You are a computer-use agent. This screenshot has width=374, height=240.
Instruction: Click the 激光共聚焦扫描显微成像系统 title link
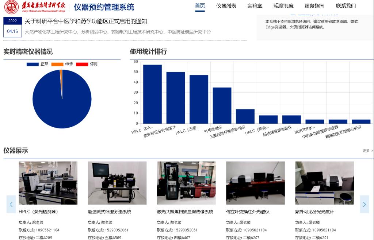185,212
